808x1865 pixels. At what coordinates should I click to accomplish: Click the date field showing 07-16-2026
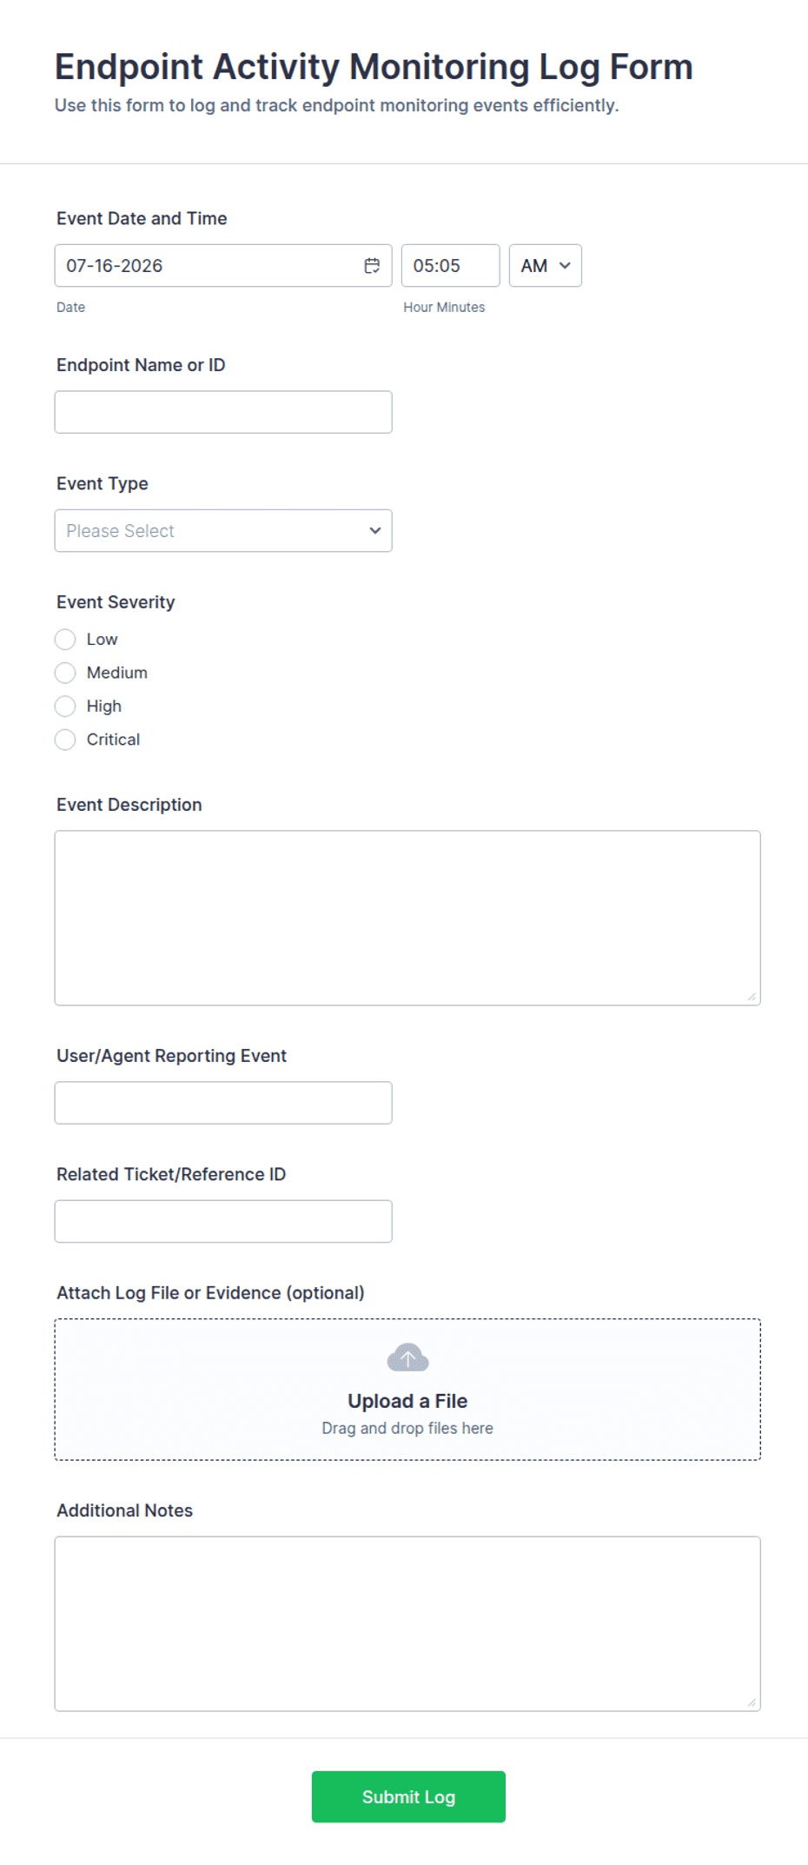click(223, 266)
